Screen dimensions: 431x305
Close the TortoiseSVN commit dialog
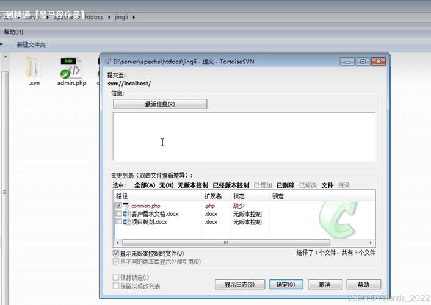pos(378,62)
